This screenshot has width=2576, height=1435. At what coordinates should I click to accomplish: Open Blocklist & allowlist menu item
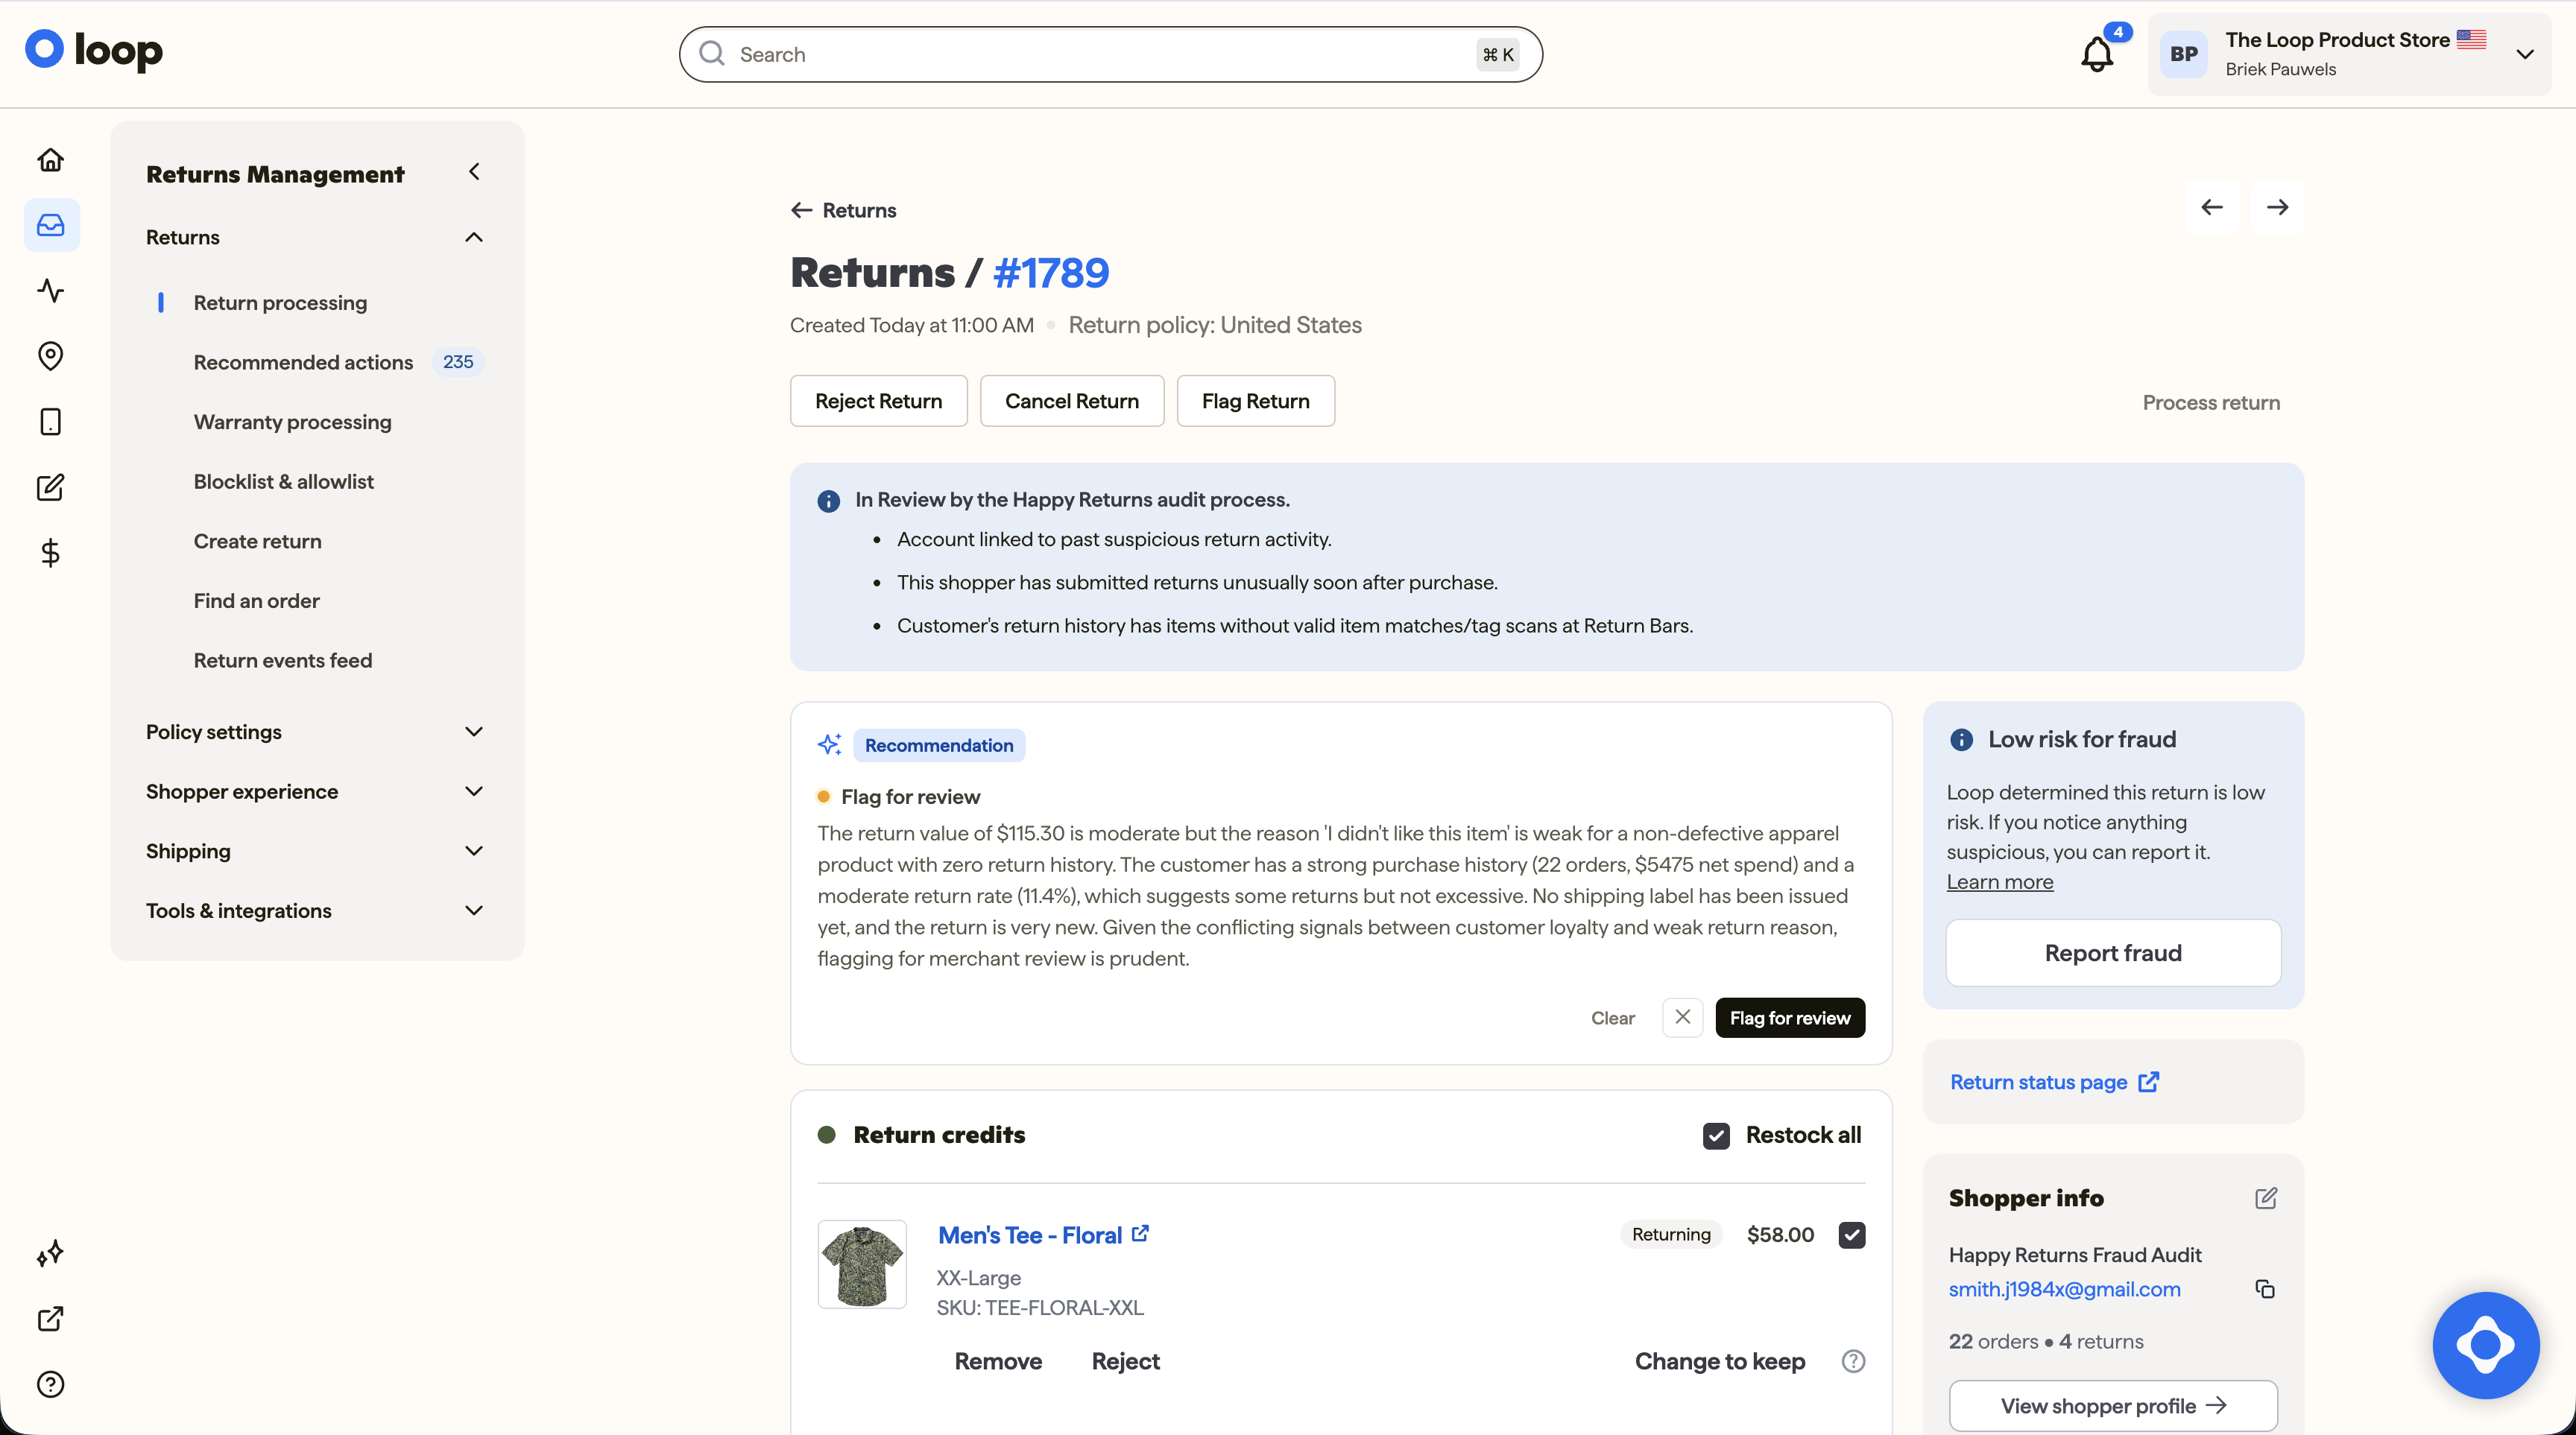point(284,481)
